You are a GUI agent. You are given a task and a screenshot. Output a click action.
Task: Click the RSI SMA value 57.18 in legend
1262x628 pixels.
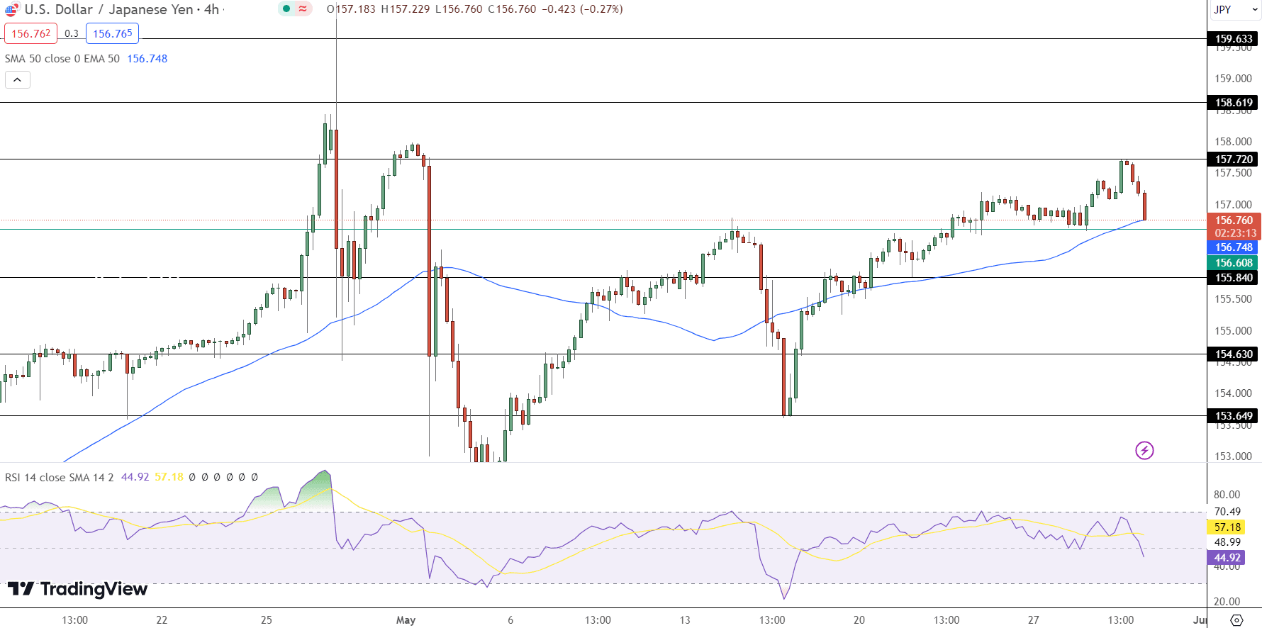click(169, 477)
